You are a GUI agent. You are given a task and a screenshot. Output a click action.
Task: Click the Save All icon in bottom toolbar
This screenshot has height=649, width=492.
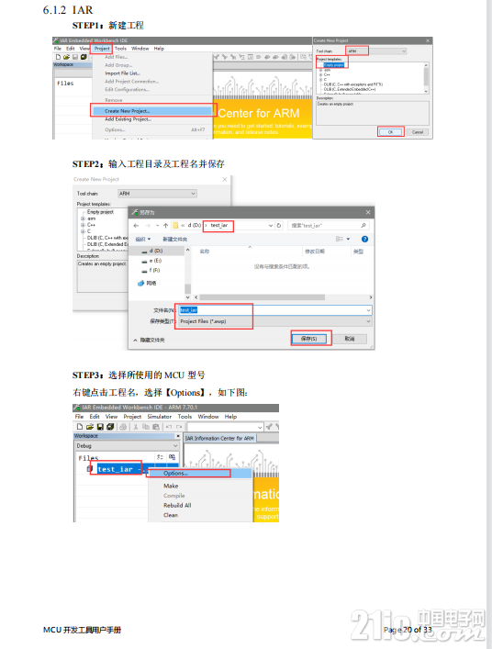(110, 427)
